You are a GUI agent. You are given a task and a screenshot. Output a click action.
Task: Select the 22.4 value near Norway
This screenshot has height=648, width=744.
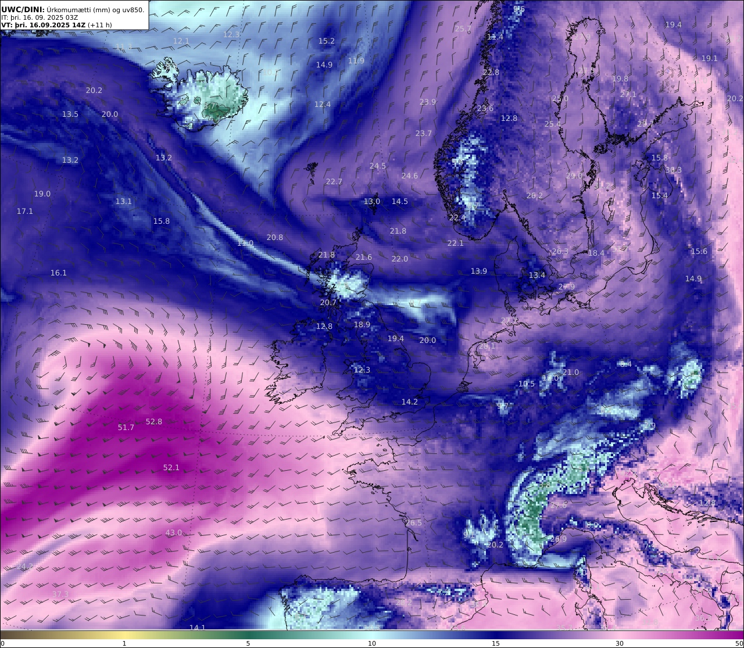tap(457, 218)
